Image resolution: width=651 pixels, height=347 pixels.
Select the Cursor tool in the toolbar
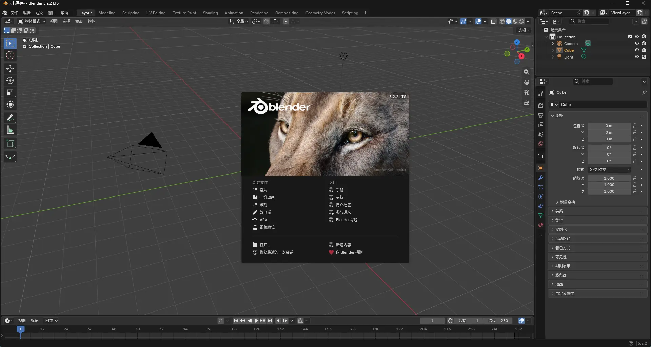[10, 55]
